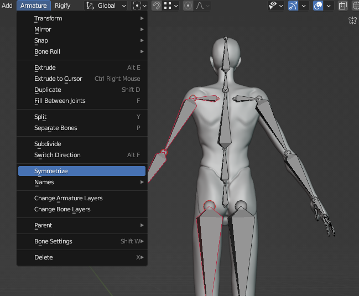Select Switch Direction menu entry
359x296 pixels.
[58, 155]
